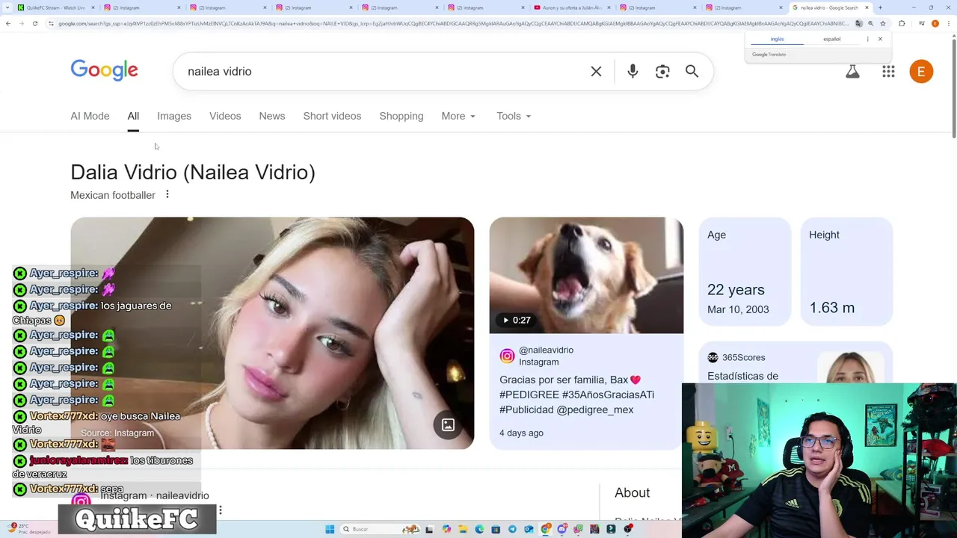This screenshot has width=957, height=538.
Task: Select inglés in the translate popup
Action: pos(777,39)
